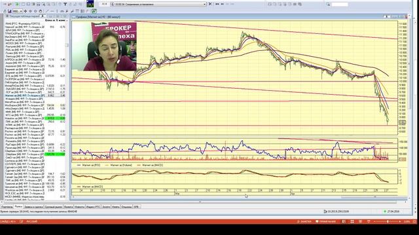Select the МосБиржа row

[35, 105]
